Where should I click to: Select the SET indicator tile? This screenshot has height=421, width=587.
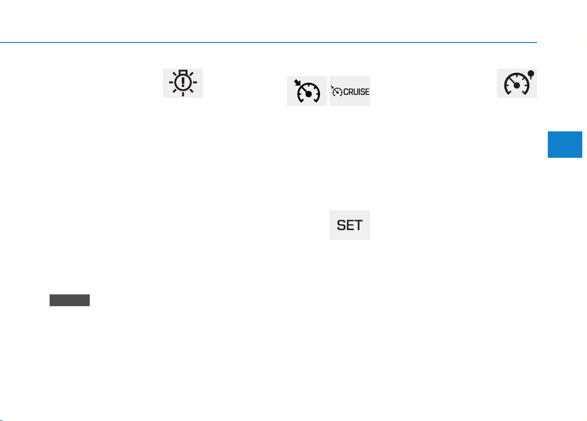[350, 225]
